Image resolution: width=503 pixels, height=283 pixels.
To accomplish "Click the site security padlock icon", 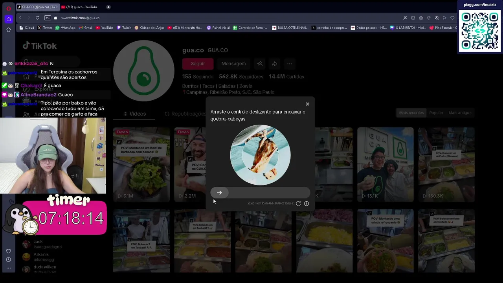I will click(x=55, y=18).
